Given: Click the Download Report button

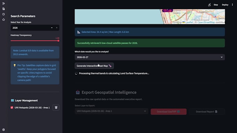Looking at the screenshot, I should pyautogui.click(x=207, y=111).
